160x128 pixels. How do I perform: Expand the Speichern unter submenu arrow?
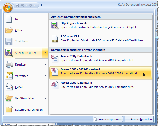click(45, 53)
